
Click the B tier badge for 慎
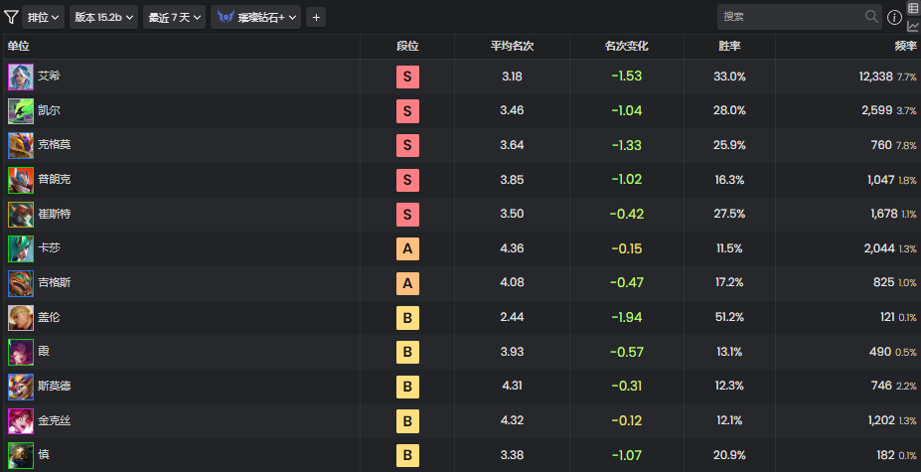[407, 455]
